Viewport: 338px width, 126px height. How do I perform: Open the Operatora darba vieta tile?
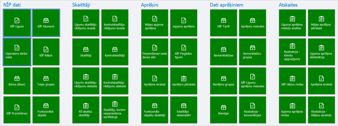pyautogui.click(x=17, y=52)
